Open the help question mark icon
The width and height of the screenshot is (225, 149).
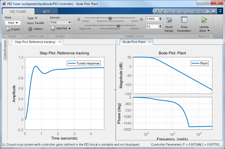(214, 11)
